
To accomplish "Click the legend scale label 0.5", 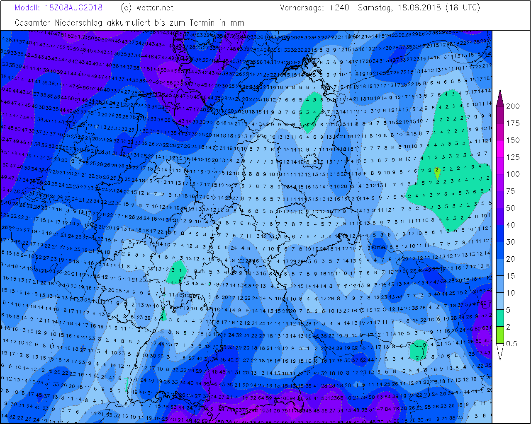I will [x=512, y=344].
